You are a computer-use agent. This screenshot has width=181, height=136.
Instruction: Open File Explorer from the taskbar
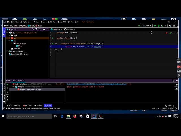68,116
